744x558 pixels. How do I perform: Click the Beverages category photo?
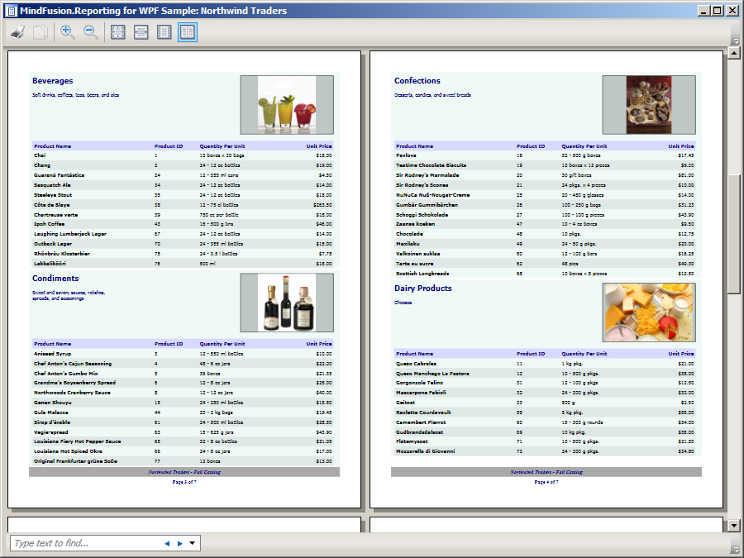coord(287,105)
